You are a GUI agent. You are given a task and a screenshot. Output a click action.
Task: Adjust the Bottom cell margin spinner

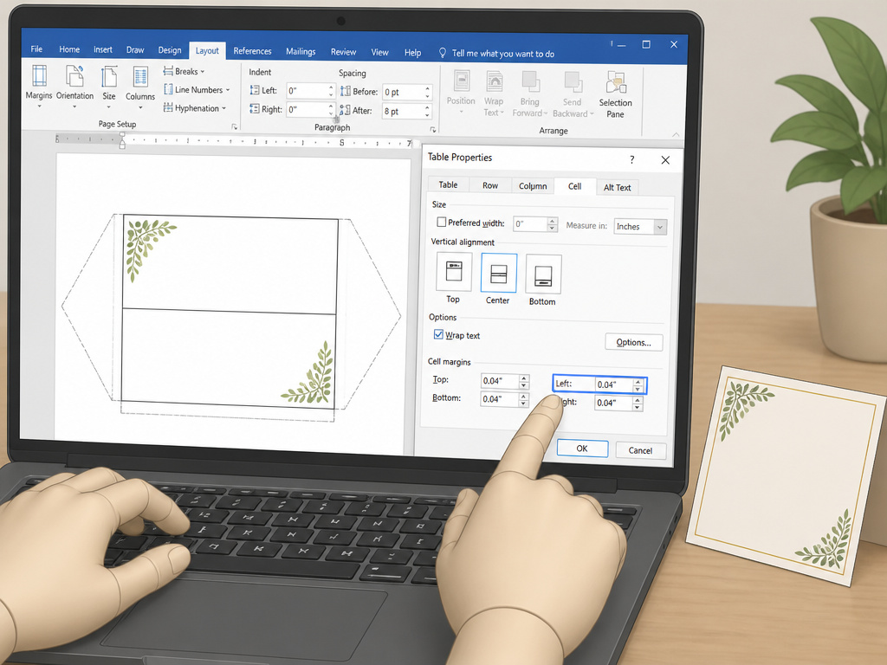[x=524, y=399]
